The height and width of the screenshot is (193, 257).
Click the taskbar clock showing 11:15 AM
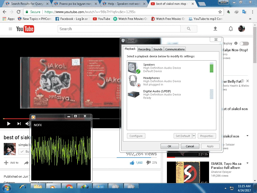point(244,188)
